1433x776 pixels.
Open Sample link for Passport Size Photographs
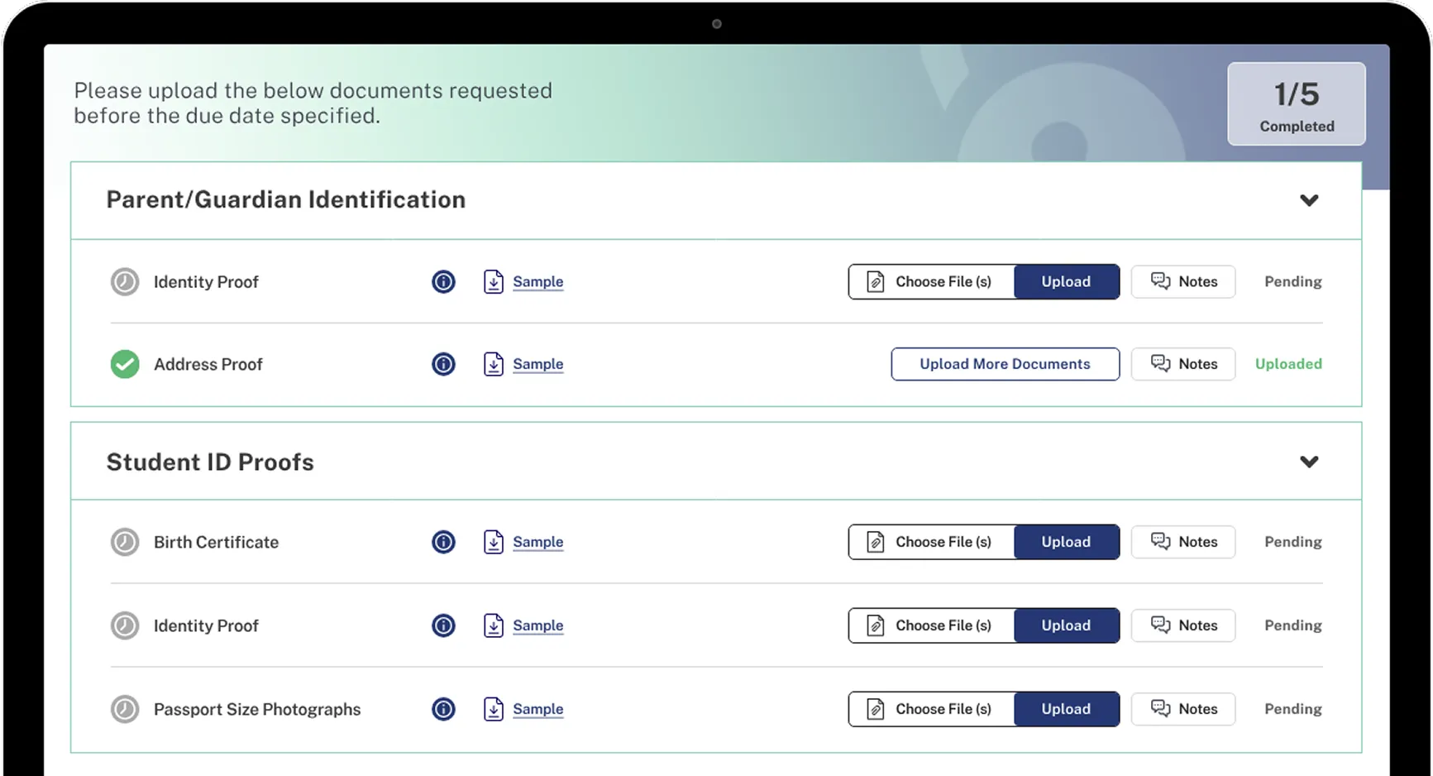pos(537,710)
